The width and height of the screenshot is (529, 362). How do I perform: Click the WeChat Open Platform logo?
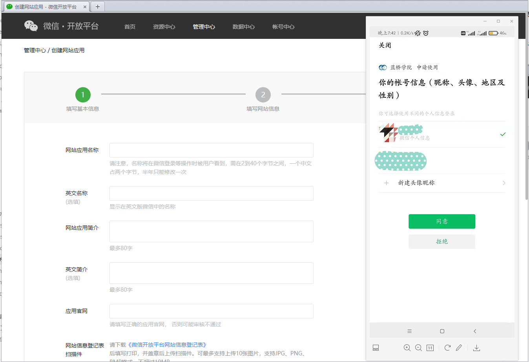click(x=62, y=26)
